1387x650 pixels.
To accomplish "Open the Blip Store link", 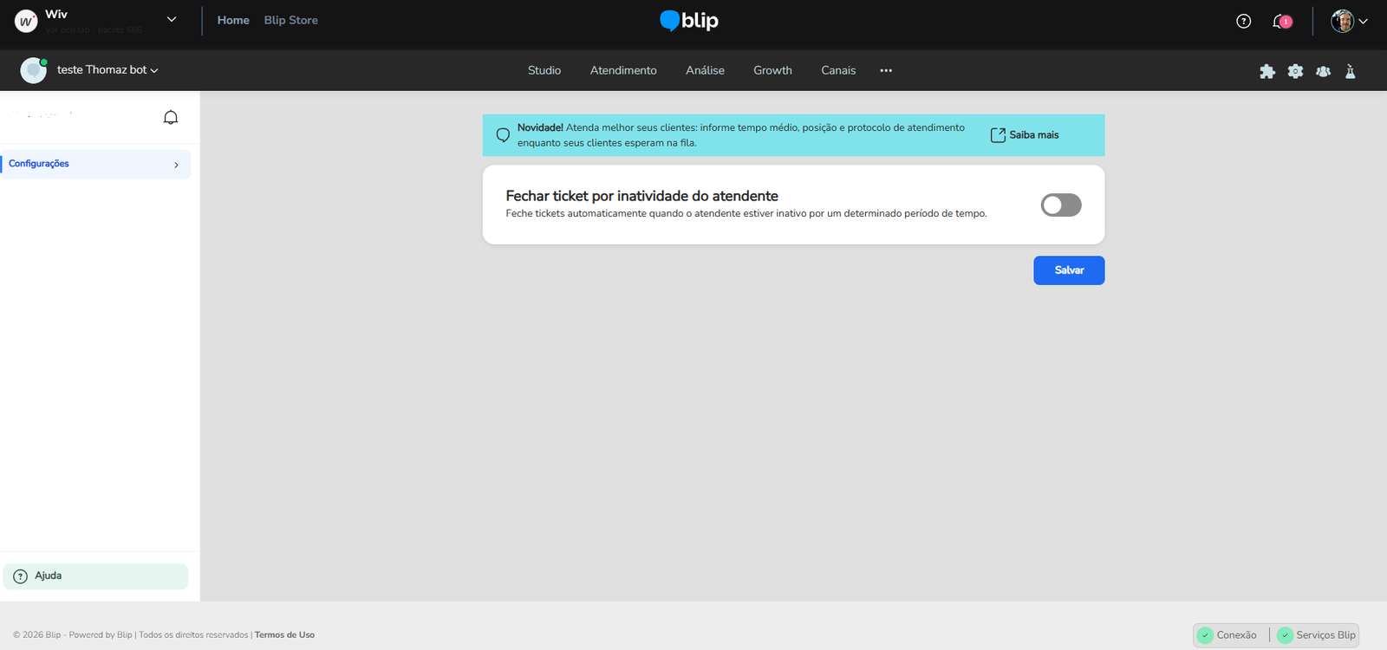I will pos(291,20).
